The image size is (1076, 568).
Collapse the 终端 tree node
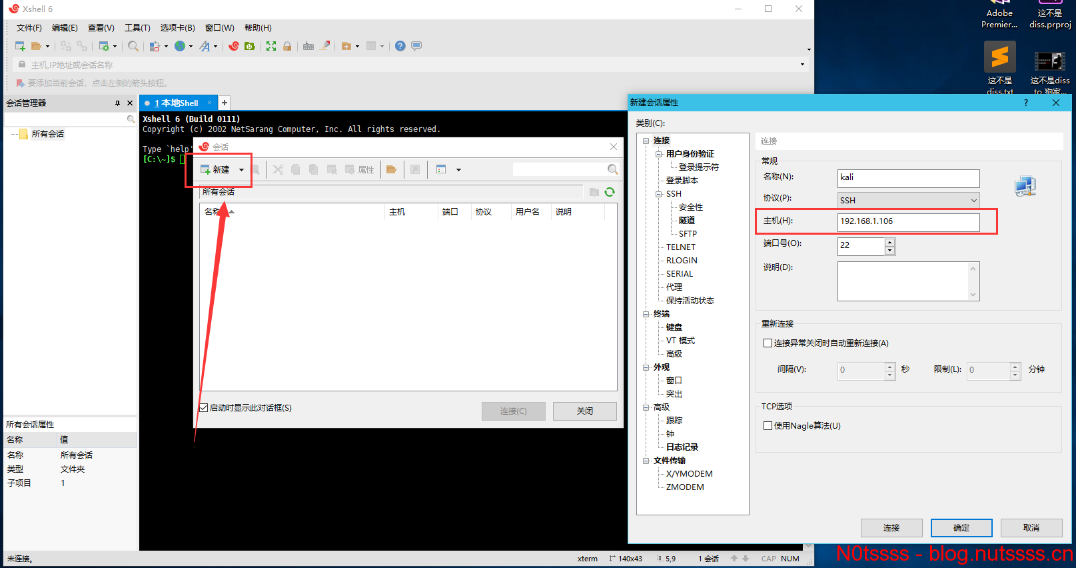646,314
